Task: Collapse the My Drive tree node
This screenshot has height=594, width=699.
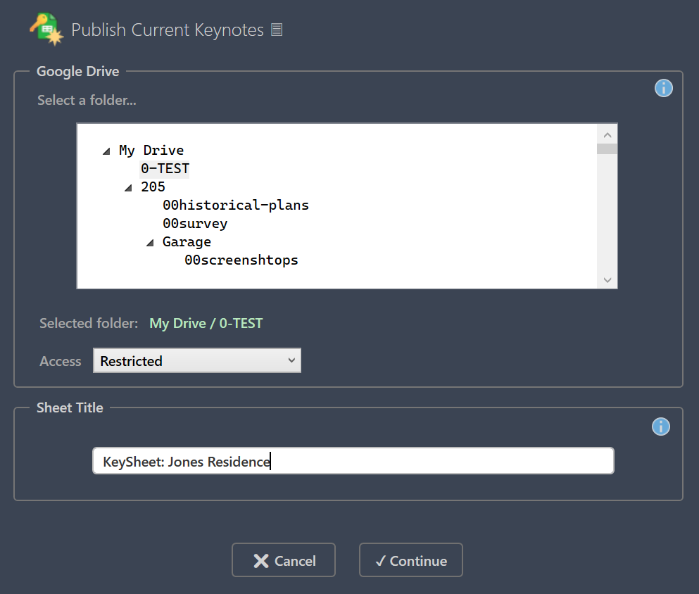Action: click(x=106, y=150)
